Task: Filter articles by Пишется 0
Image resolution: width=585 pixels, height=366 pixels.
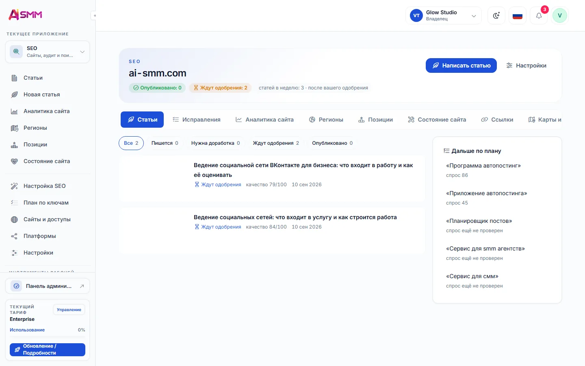Action: pos(165,143)
